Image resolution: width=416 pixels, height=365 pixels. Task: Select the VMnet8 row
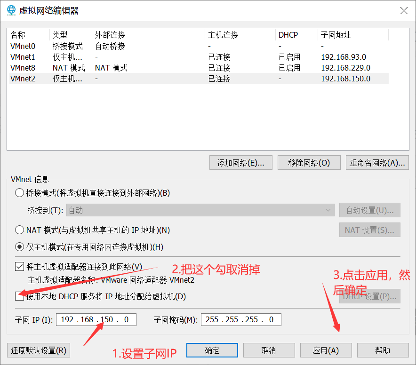[199, 68]
